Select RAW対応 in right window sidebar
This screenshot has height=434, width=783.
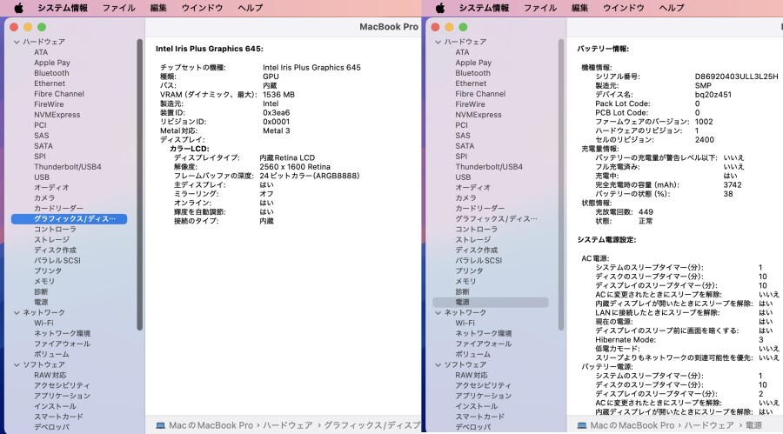coord(472,376)
